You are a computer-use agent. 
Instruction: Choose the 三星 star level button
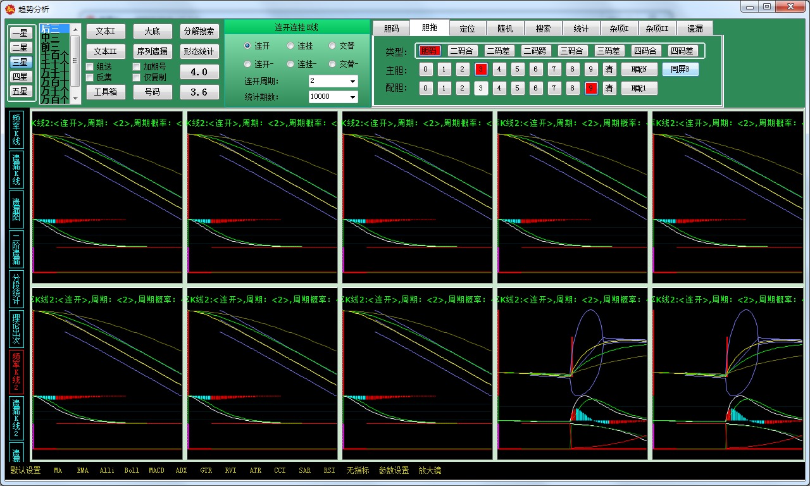click(20, 62)
